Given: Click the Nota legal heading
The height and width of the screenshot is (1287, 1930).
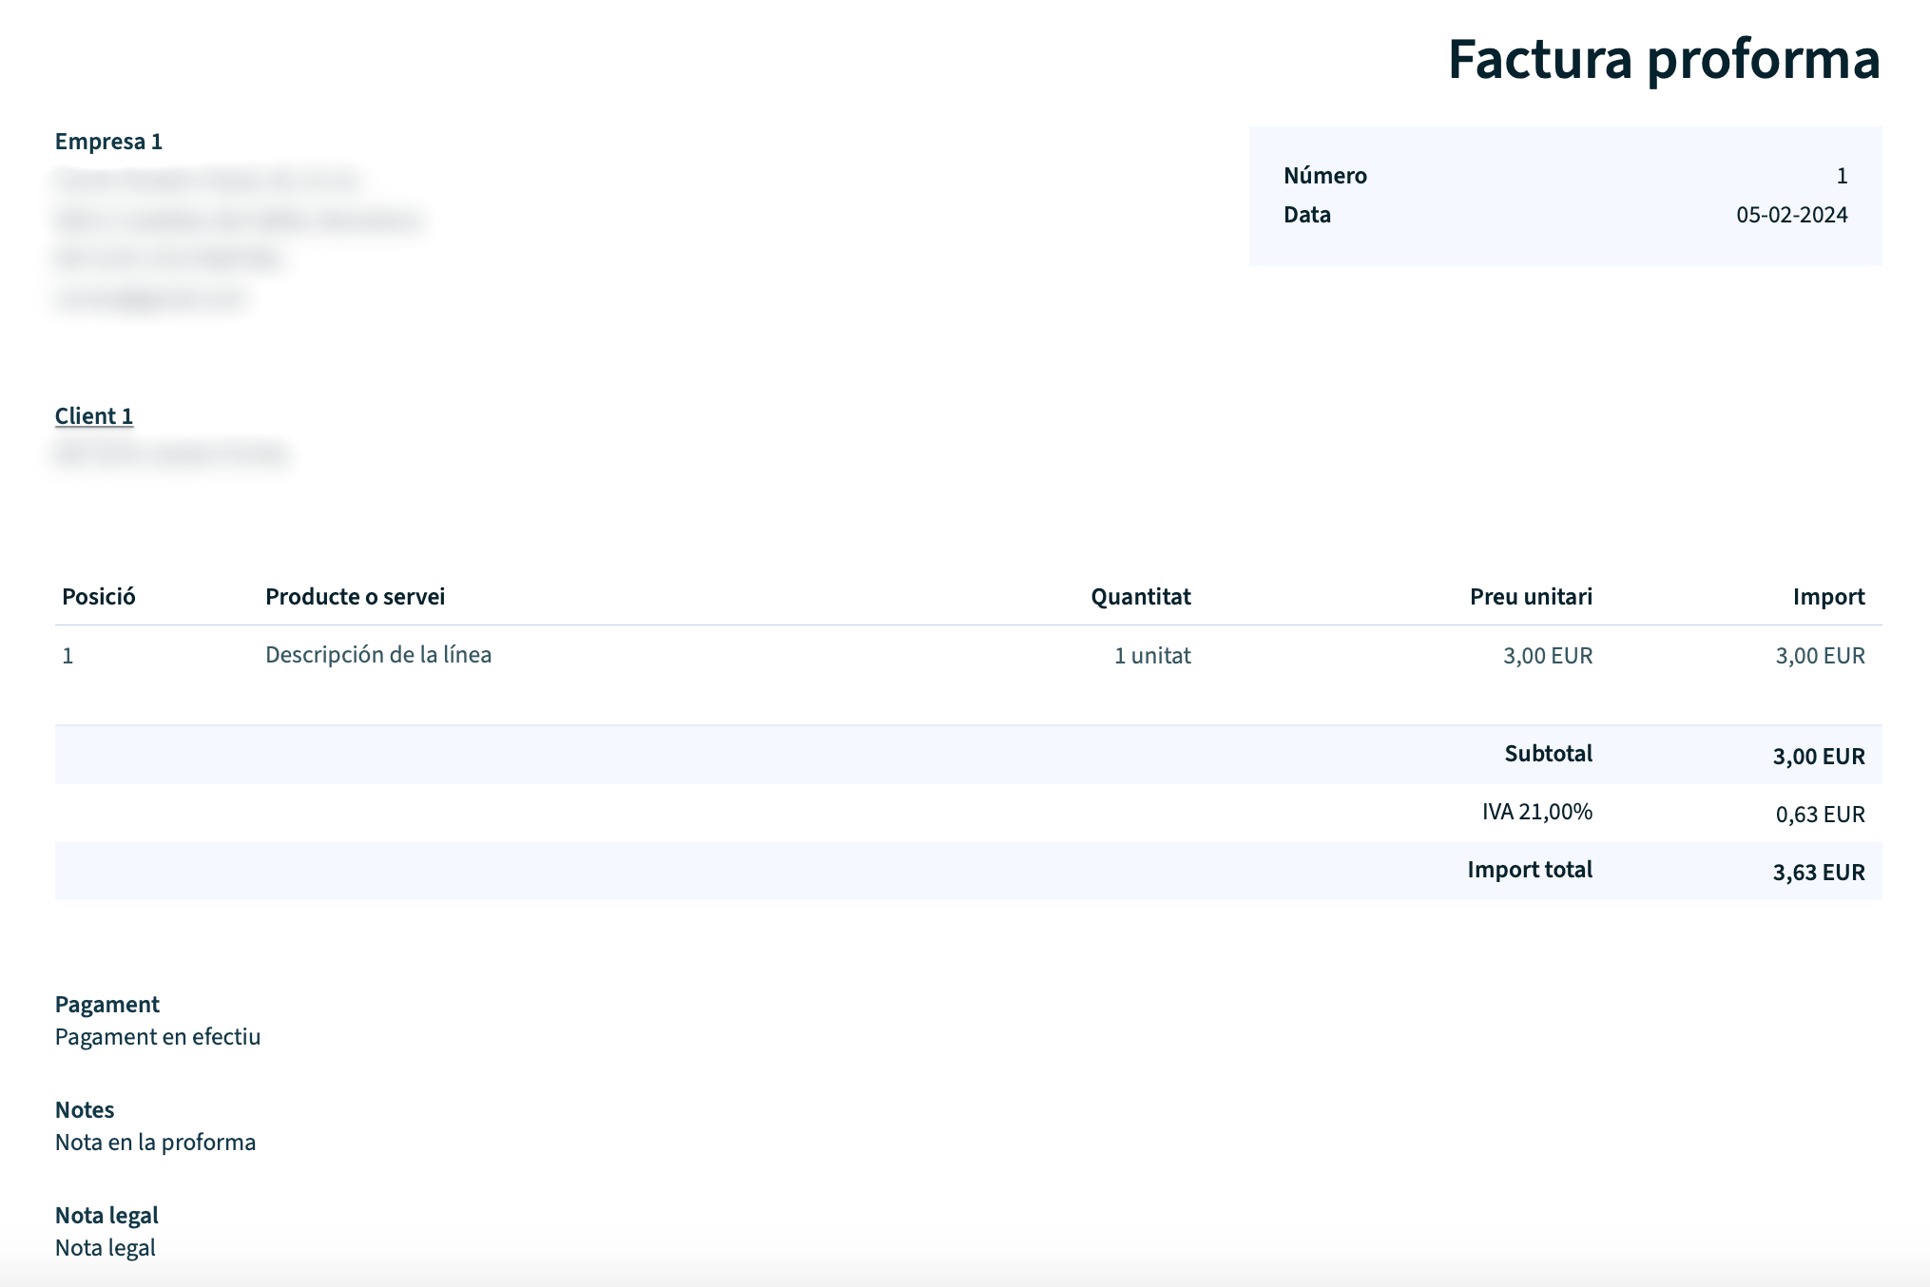Looking at the screenshot, I should coord(106,1216).
